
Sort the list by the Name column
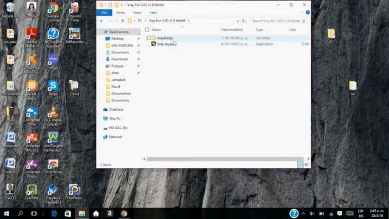pos(156,30)
